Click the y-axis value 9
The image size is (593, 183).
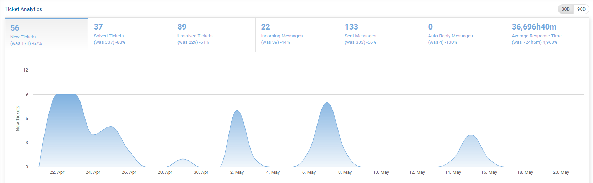tap(27, 94)
